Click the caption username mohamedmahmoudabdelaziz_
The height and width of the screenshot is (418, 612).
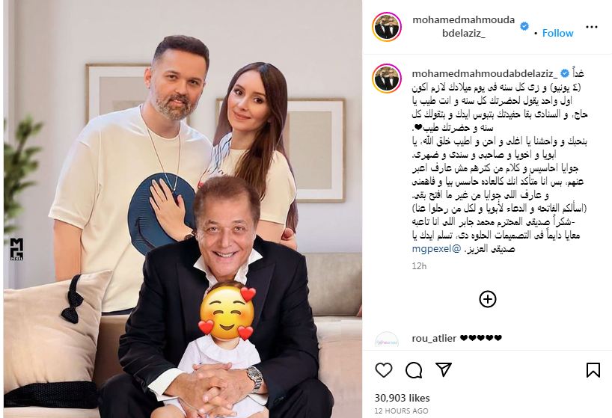pyautogui.click(x=485, y=73)
